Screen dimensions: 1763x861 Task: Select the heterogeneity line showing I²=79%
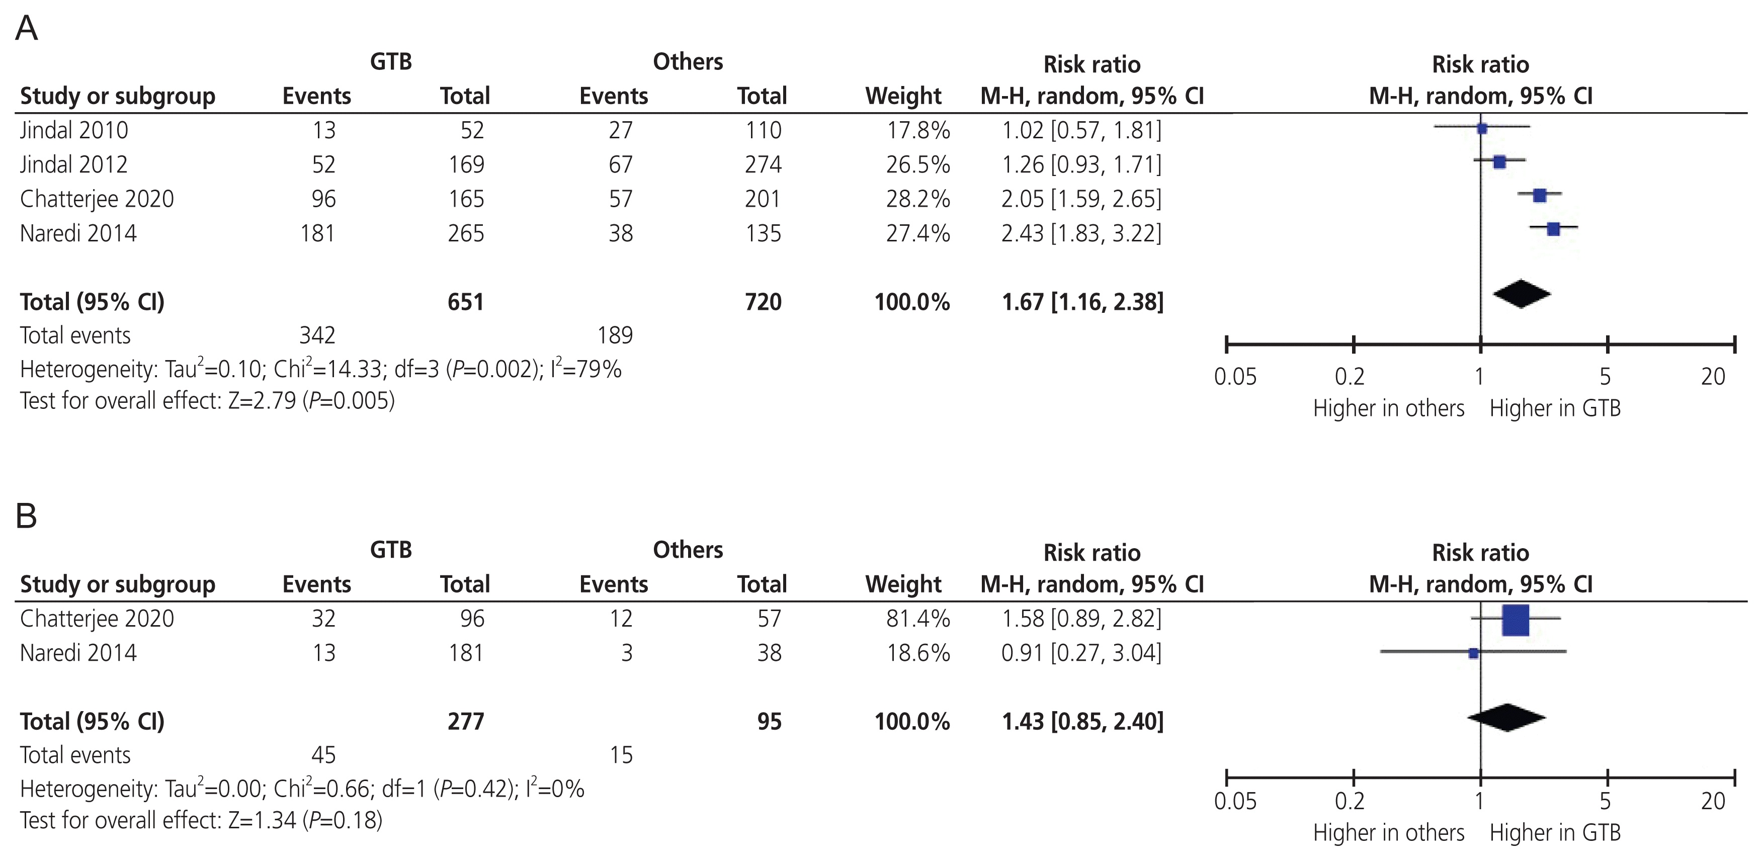tap(320, 370)
